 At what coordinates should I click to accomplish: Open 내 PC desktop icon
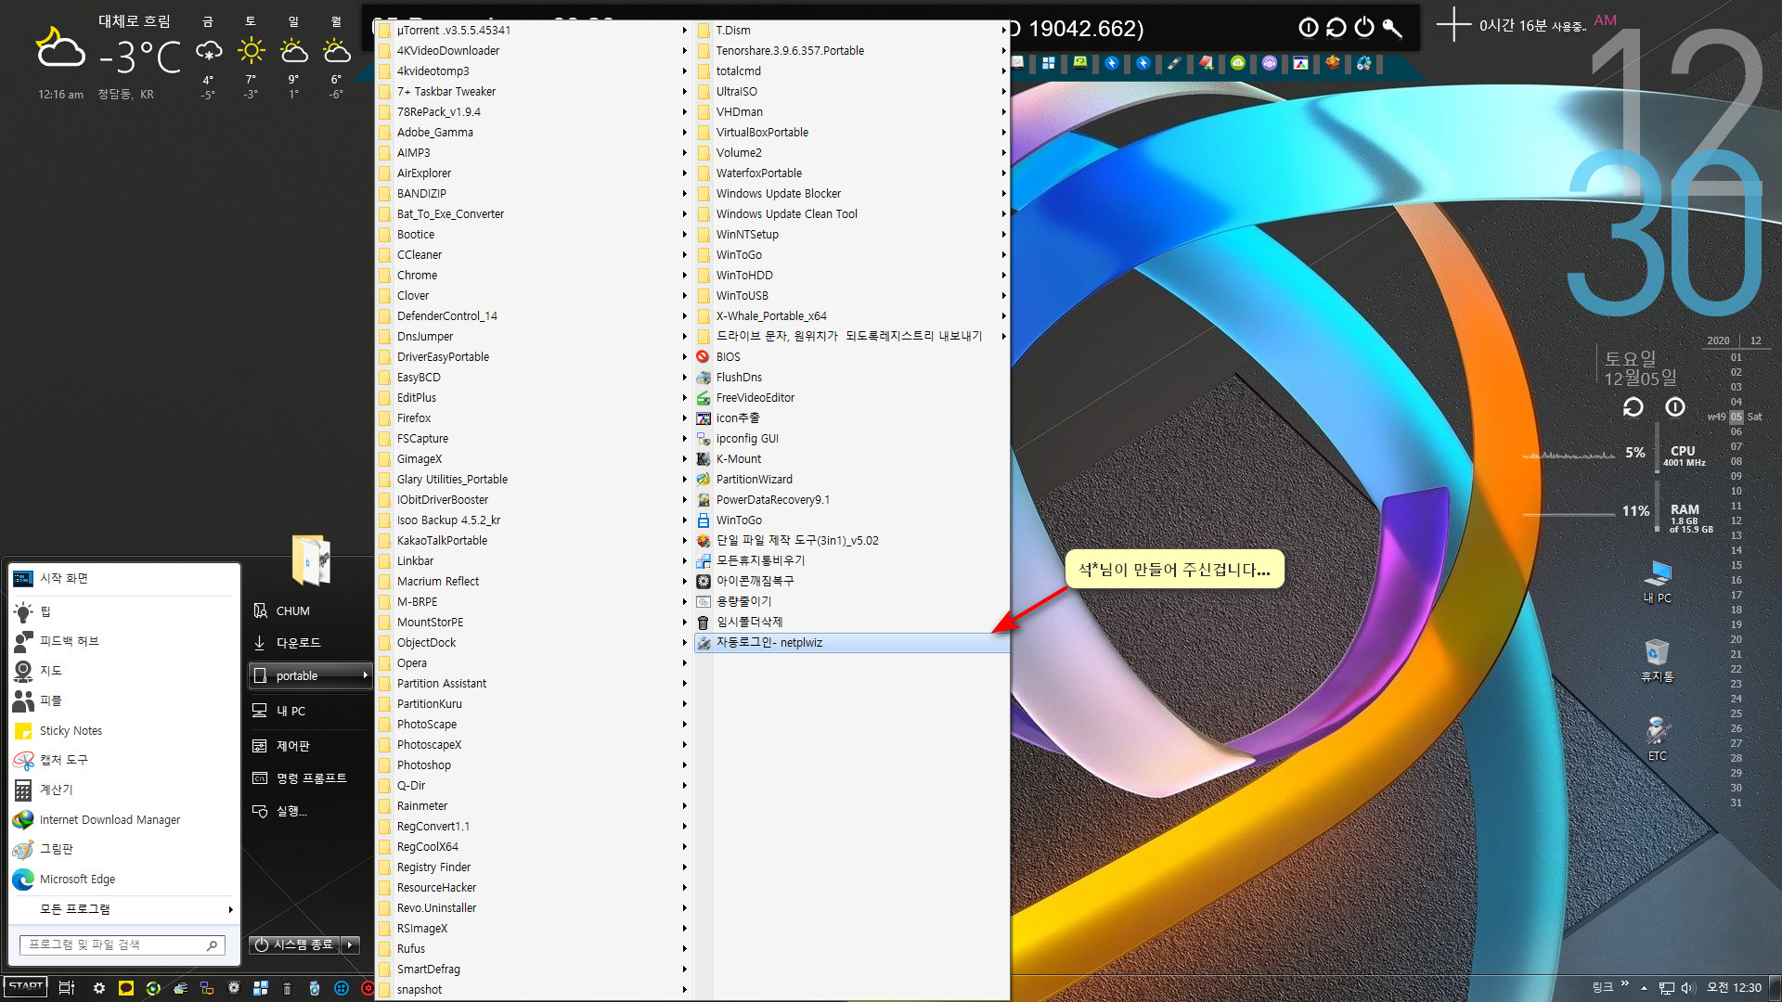tap(1658, 582)
